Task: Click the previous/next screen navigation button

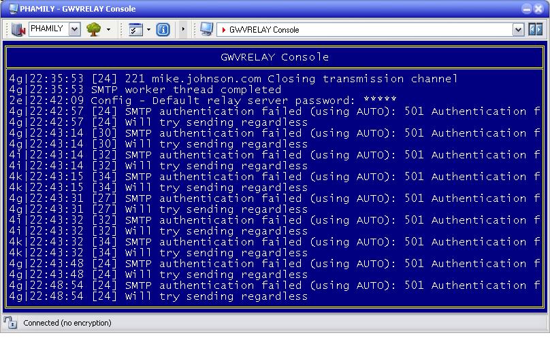Action: pyautogui.click(x=536, y=29)
